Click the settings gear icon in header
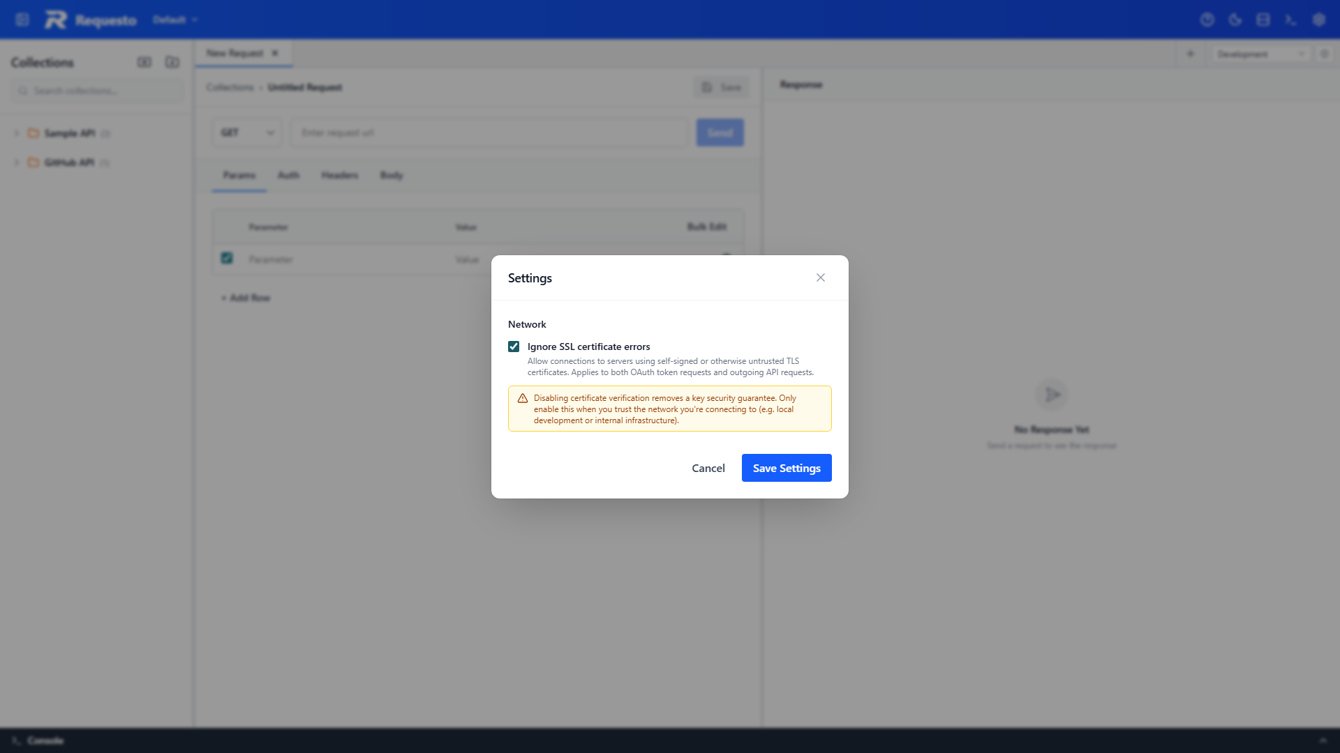Screen dimensions: 1340x753 coord(1318,20)
